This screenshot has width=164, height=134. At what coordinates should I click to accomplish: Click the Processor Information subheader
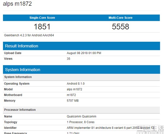pos(20,110)
